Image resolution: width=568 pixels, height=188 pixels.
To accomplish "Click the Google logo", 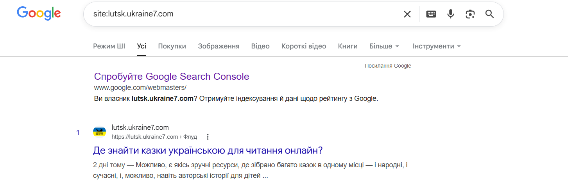I will (39, 14).
